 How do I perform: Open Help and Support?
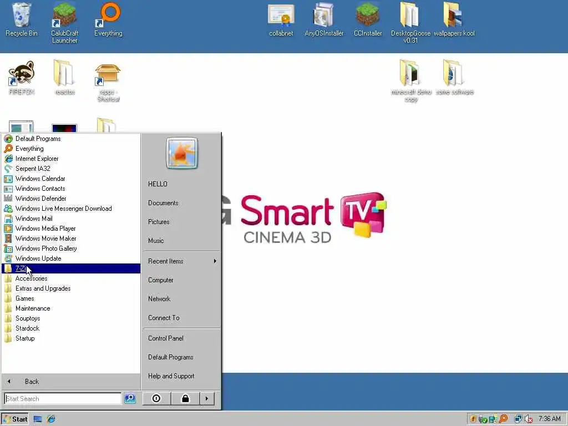[x=182, y=376]
